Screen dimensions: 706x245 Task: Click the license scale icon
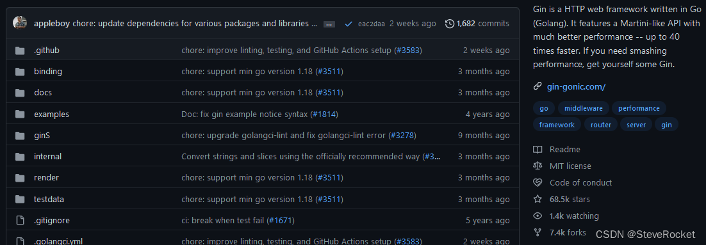(x=537, y=166)
